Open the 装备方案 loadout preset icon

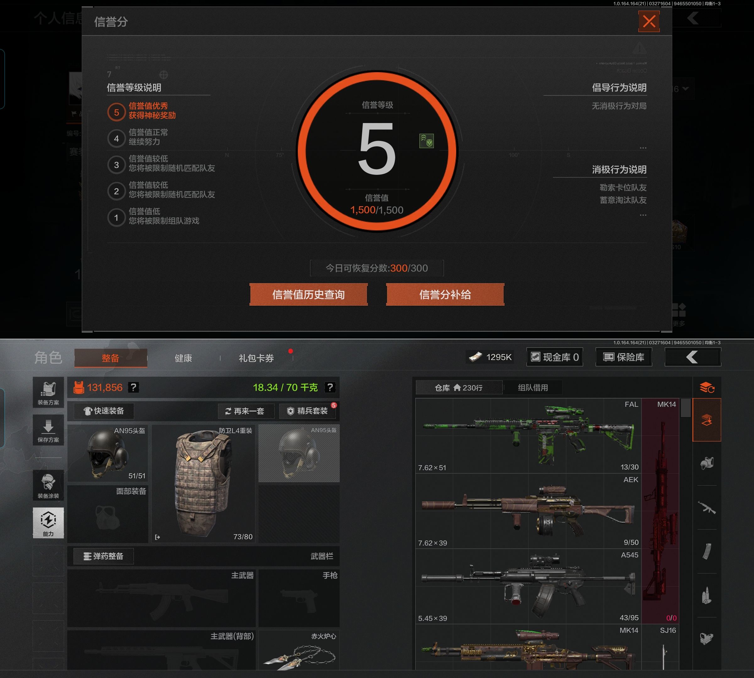(x=48, y=393)
